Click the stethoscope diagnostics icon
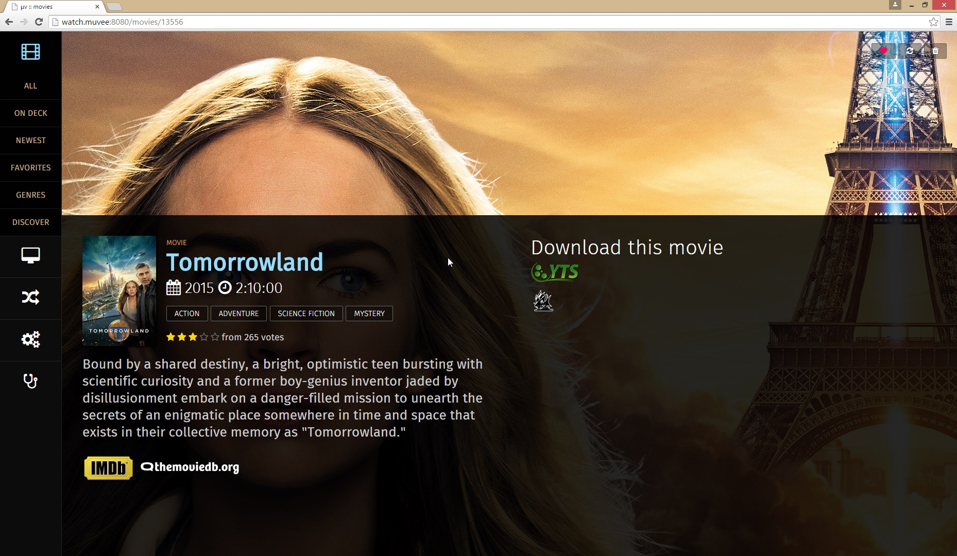 [x=30, y=381]
